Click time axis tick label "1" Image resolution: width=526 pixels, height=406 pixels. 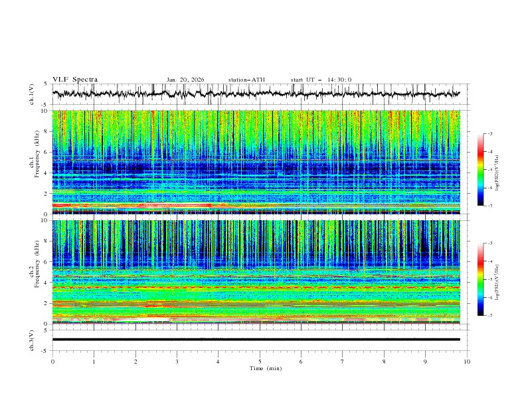point(94,362)
